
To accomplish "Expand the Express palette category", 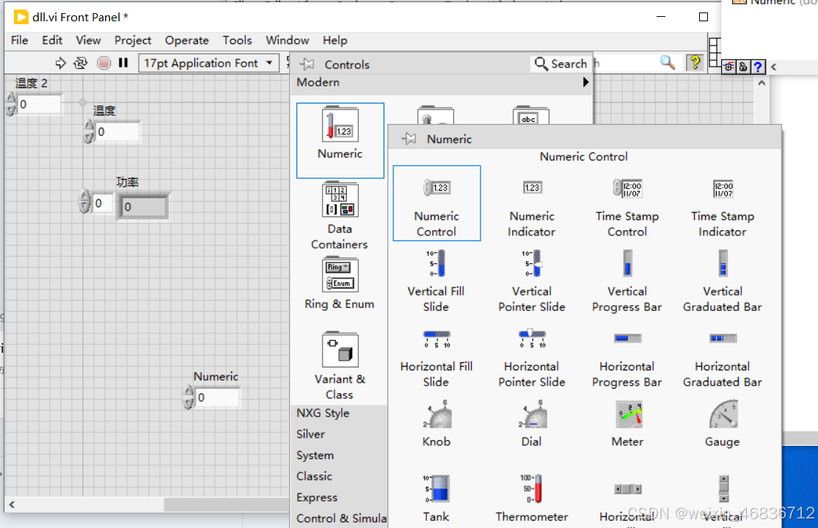I will 317,497.
